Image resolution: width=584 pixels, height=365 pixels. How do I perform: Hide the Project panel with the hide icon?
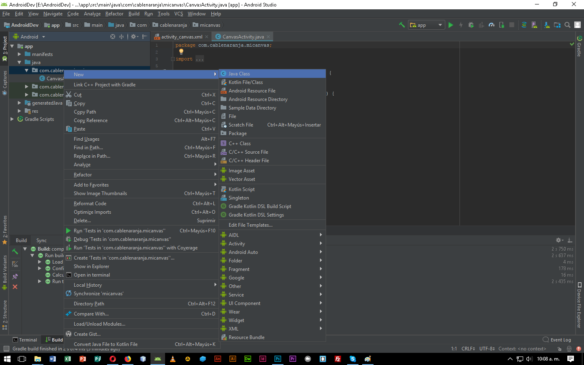pyautogui.click(x=145, y=36)
